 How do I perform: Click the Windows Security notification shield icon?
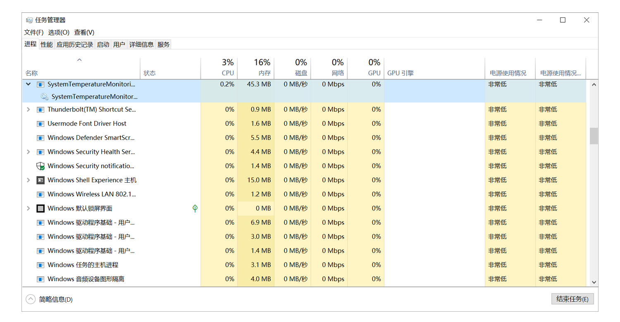coord(41,166)
